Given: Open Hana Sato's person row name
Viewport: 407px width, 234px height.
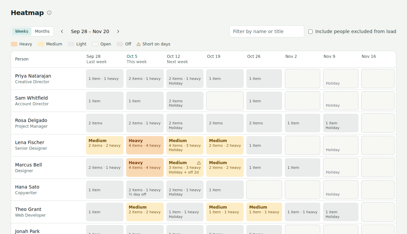Looking at the screenshot, I should coord(27,187).
